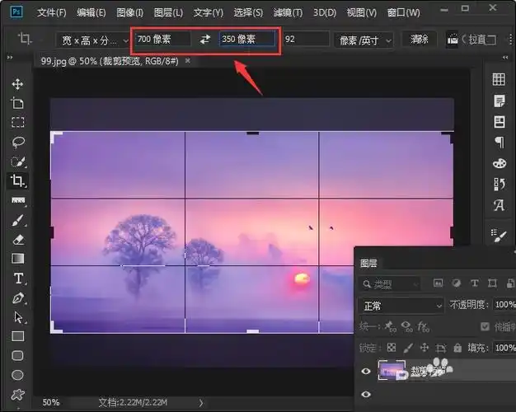Open the Libraries panel icon
Viewport: 516px width, 412px height.
pyautogui.click(x=500, y=122)
